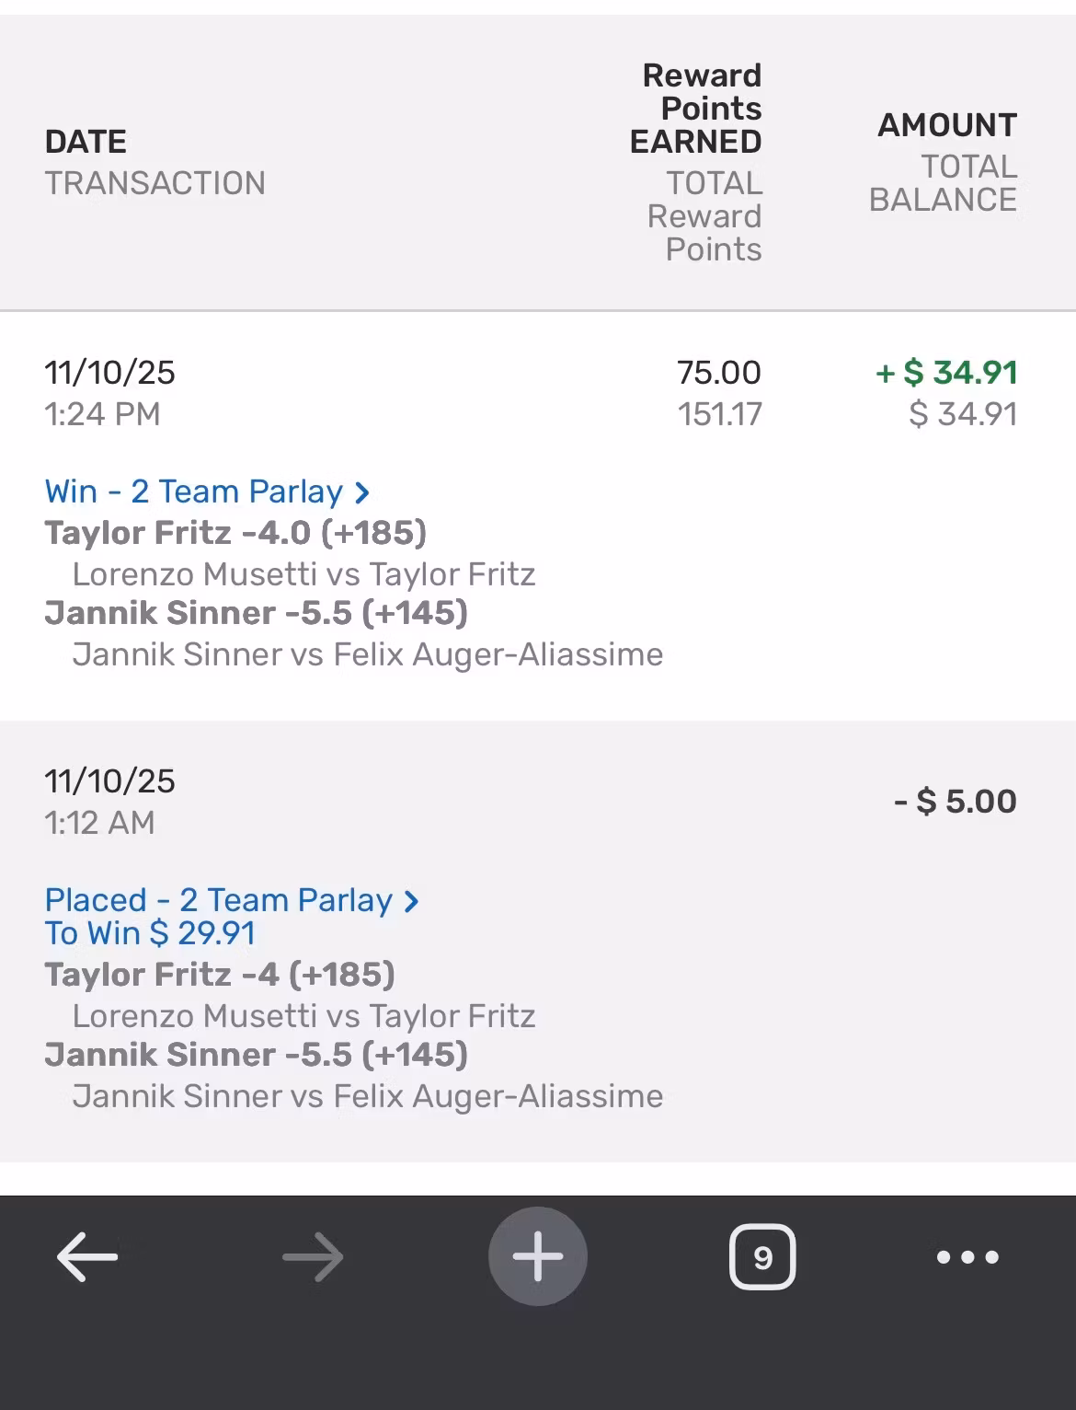Click the 1:24 PM transaction timestamp
1076x1410 pixels.
(102, 414)
